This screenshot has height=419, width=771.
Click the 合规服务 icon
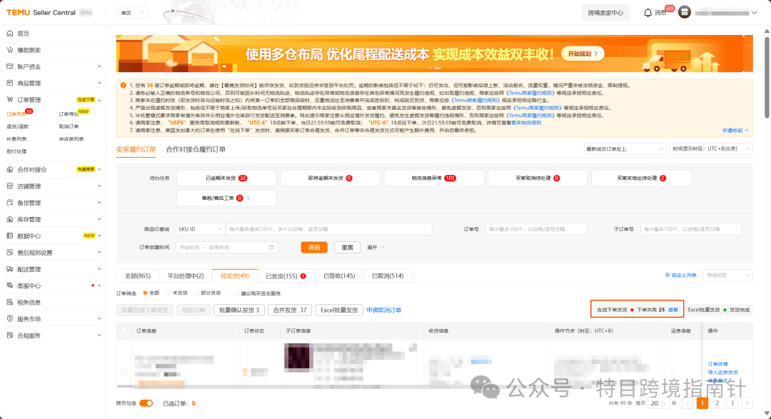pyautogui.click(x=10, y=335)
